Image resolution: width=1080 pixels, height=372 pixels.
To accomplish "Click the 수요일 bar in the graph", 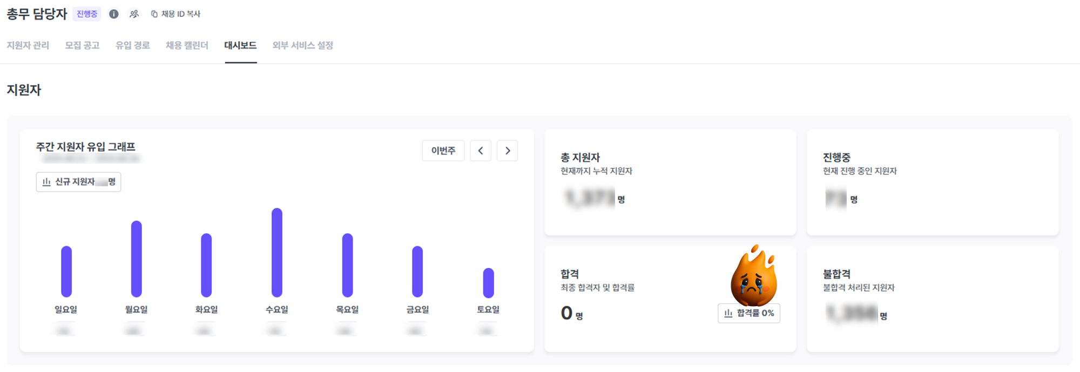I will click(277, 253).
